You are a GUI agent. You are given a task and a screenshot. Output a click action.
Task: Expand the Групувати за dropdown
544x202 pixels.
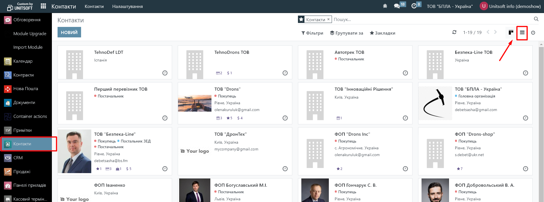pos(346,33)
